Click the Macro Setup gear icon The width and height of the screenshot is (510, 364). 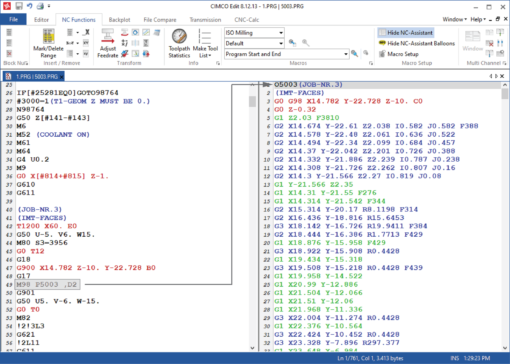pos(382,54)
